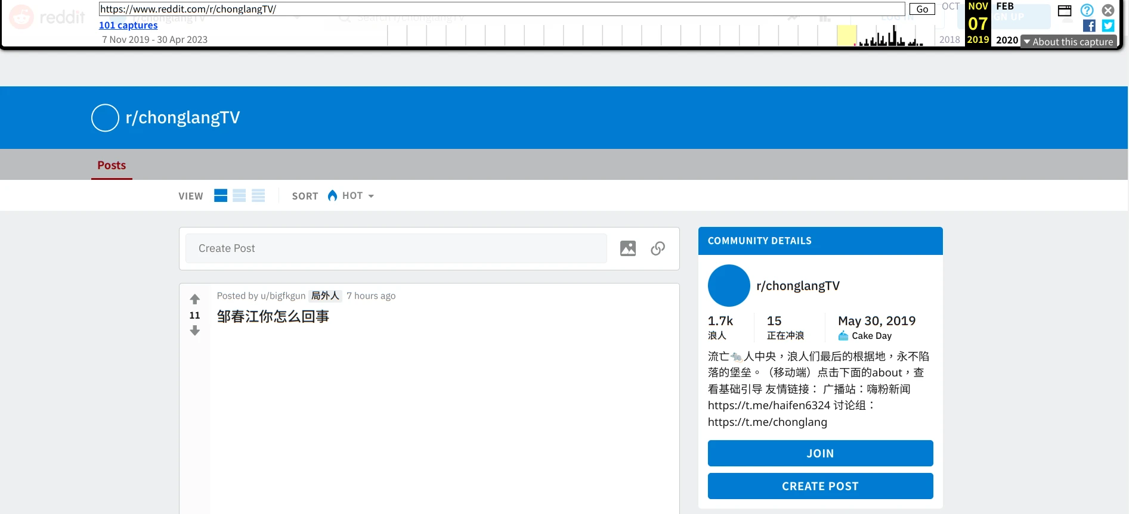The height and width of the screenshot is (514, 1129).
Task: Switch to classic view layout
Action: tap(239, 195)
